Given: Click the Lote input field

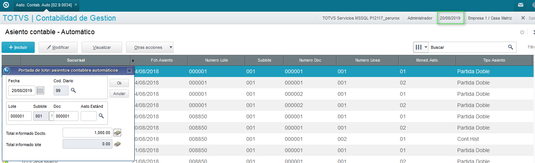Looking at the screenshot, I should (x=20, y=116).
